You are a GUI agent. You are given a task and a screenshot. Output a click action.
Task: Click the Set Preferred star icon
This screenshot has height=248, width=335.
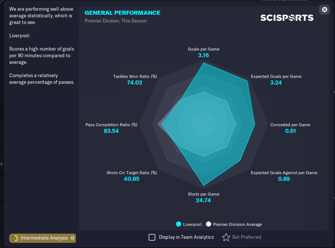click(x=226, y=237)
